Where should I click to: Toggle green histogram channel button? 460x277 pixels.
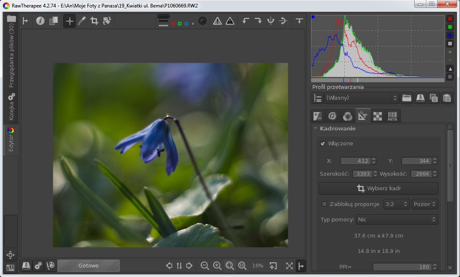(450, 27)
